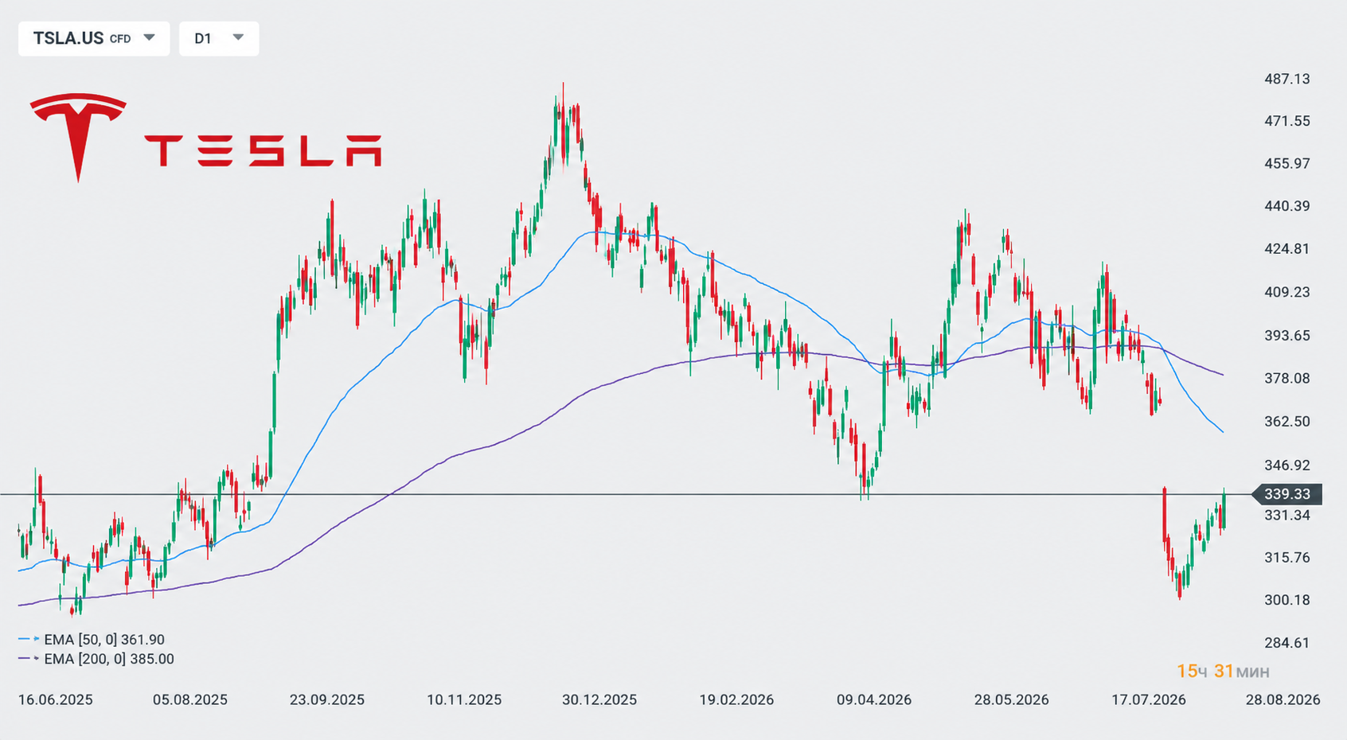Click price axis label 409.23
The image size is (1347, 740).
tap(1287, 292)
